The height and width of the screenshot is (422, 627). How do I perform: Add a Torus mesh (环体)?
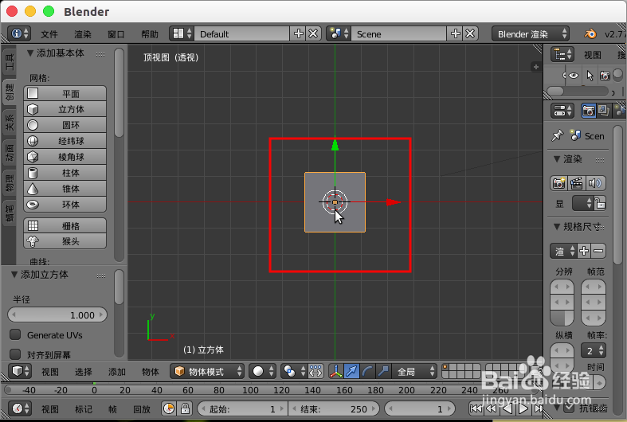[x=65, y=205]
